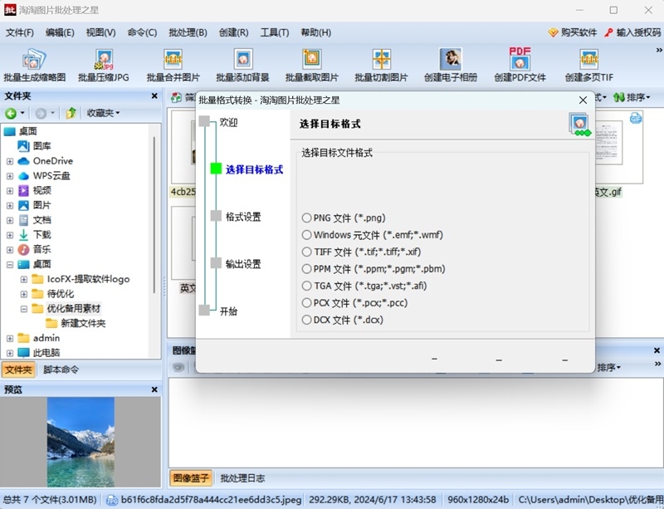Select the 批量生成缩略图 toolbar icon
The height and width of the screenshot is (509, 664).
coord(35,64)
